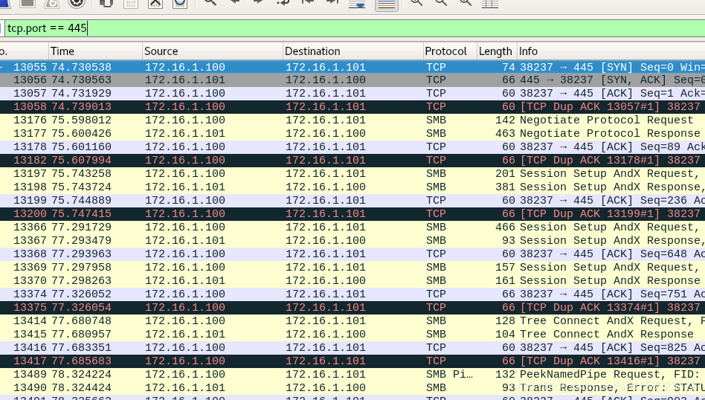Select packet 13178 with Seq=89
This screenshot has width=705, height=400.
(352, 147)
